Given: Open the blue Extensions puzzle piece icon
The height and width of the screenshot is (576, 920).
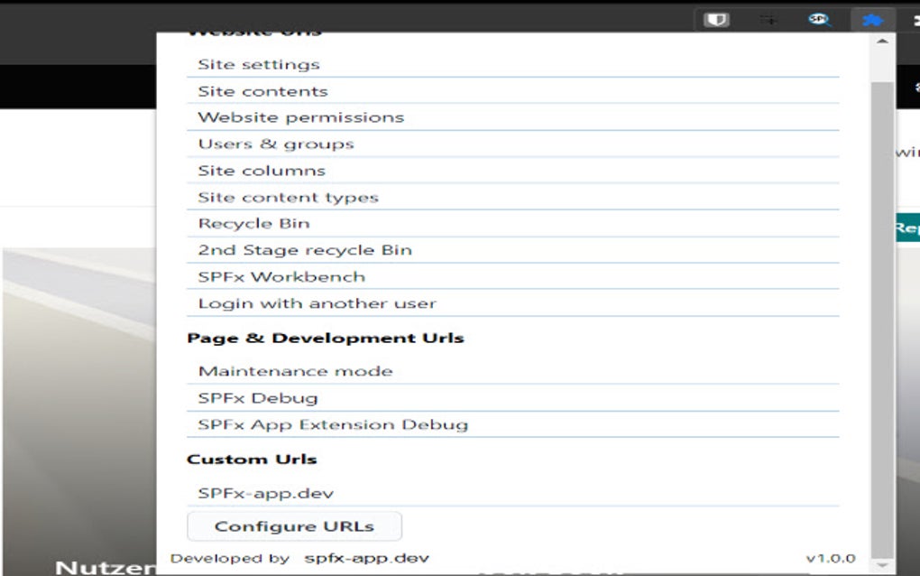Looking at the screenshot, I should pos(871,19).
